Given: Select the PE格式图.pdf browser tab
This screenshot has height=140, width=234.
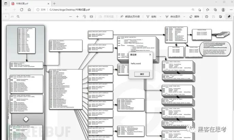Looking at the screenshot, I should coord(31,3).
